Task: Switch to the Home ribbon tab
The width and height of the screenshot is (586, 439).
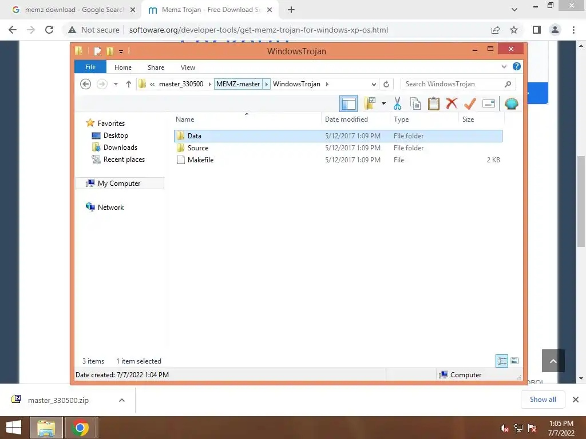Action: click(123, 67)
